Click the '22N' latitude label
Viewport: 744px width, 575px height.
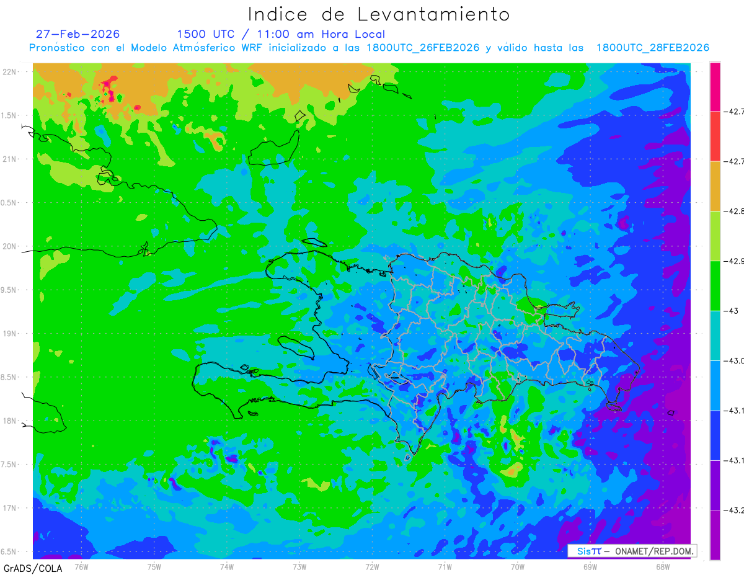coord(10,71)
